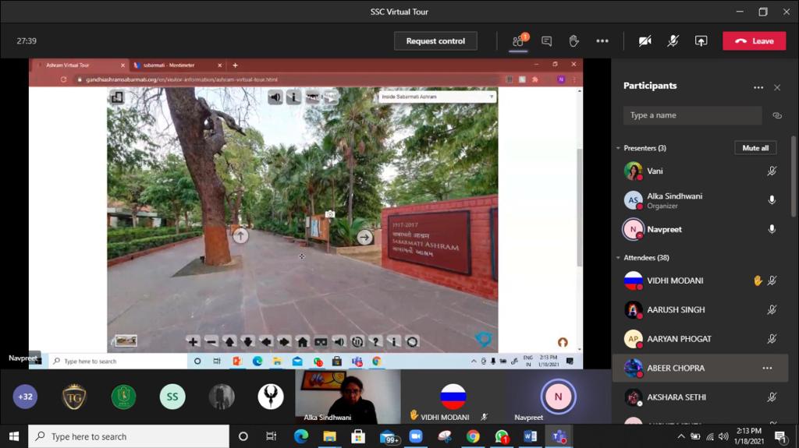Zoom out with the tour minus button
The width and height of the screenshot is (799, 448).
tap(211, 341)
